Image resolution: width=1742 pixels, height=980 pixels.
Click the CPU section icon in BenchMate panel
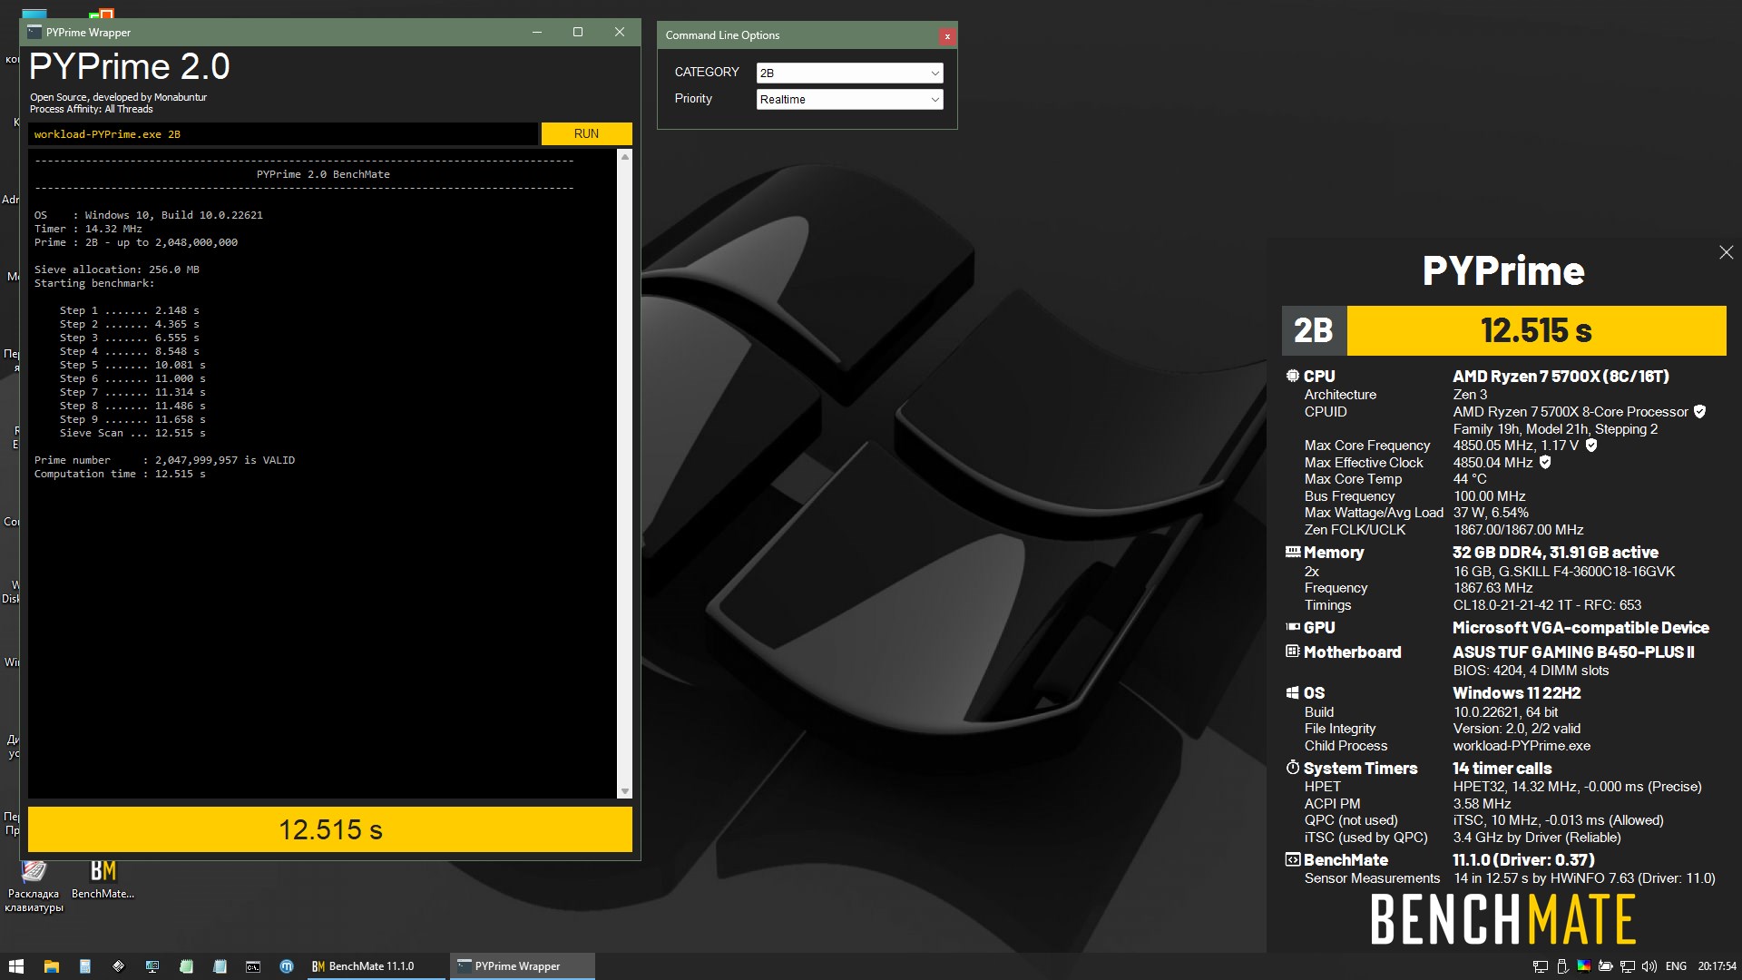(x=1293, y=376)
